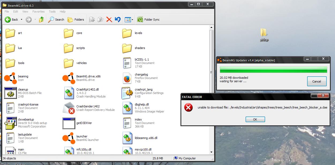Cancel the BeamNG Updater download
Screen dimensions: 335x165
317,81
